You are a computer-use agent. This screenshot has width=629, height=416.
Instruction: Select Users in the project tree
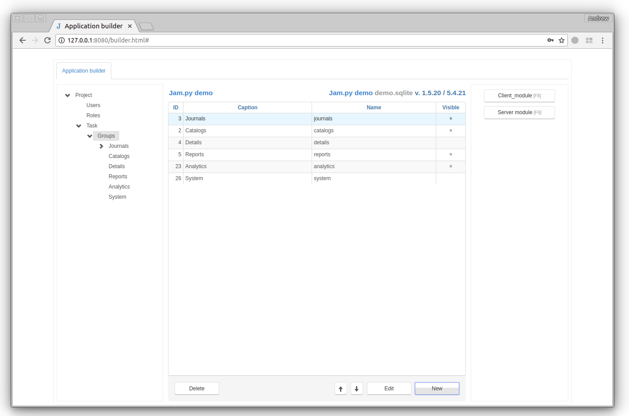(93, 105)
